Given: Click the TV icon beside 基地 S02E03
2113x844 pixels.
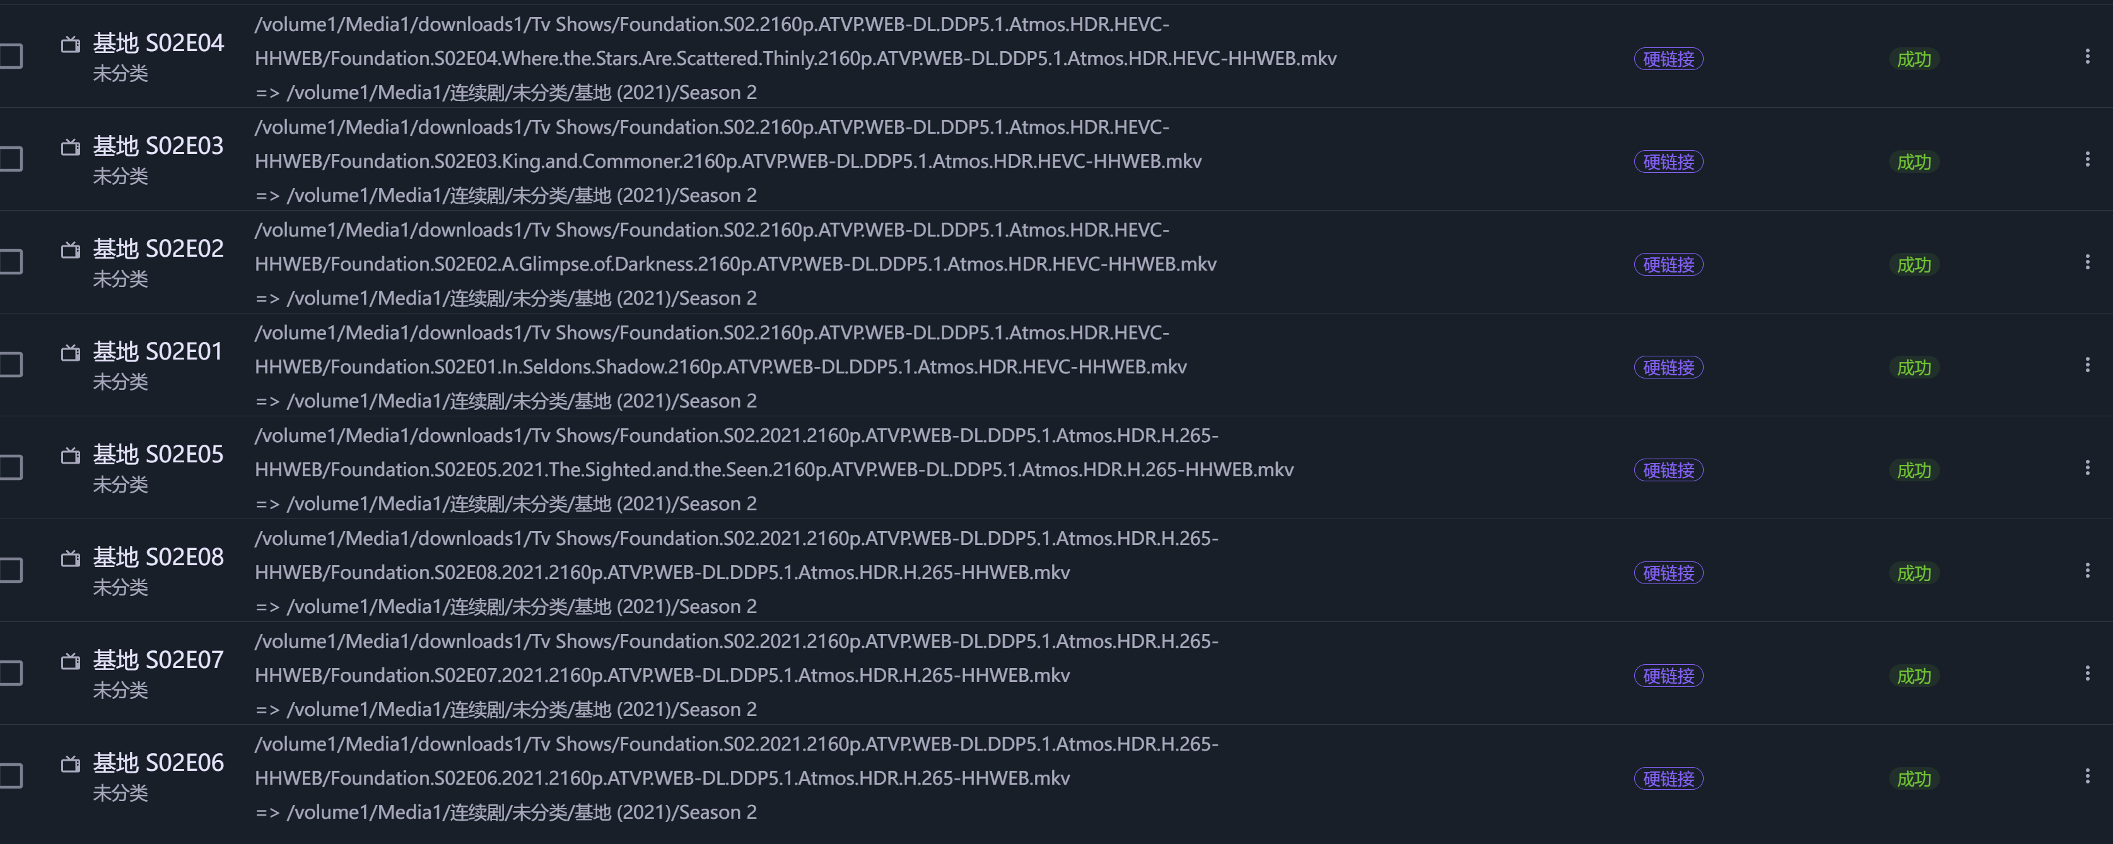Looking at the screenshot, I should [71, 148].
